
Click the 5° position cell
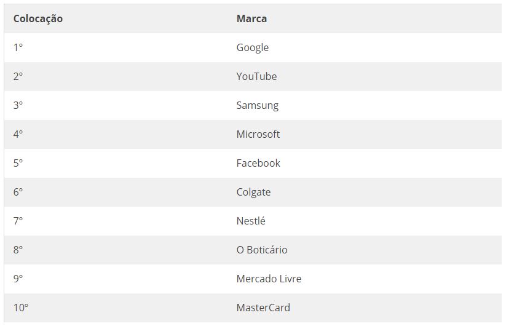(x=18, y=163)
